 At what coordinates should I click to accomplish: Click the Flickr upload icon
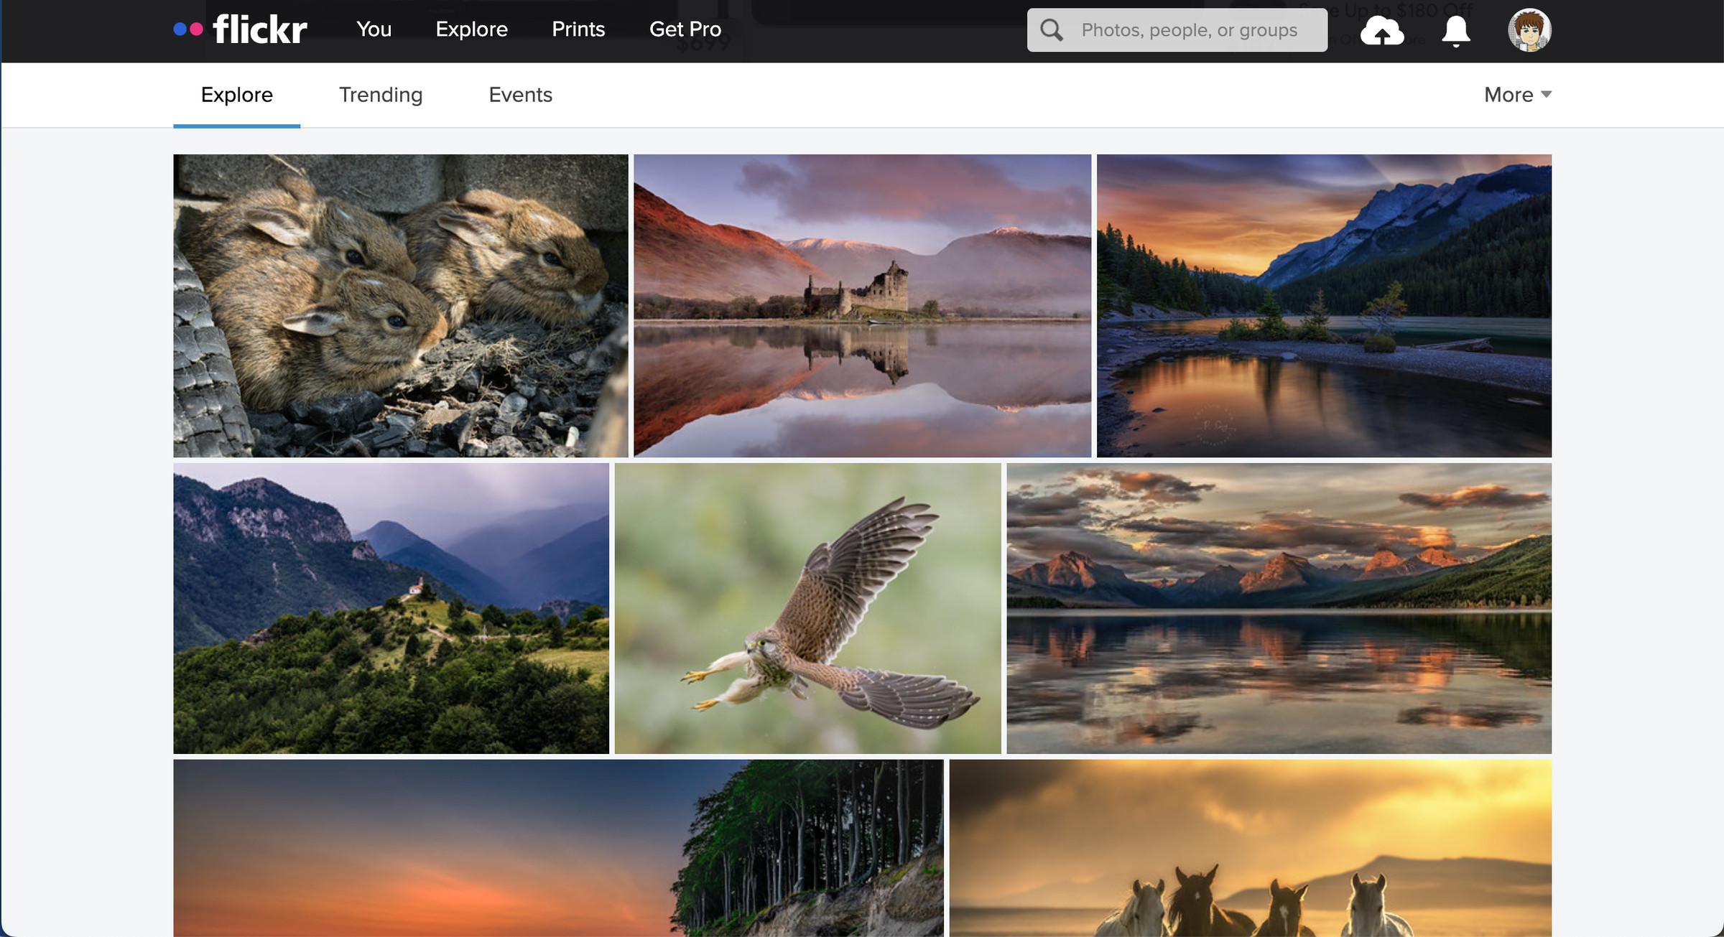coord(1384,30)
